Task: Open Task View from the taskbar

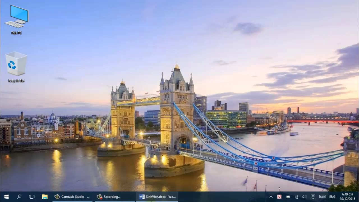Action: [x=32, y=197]
